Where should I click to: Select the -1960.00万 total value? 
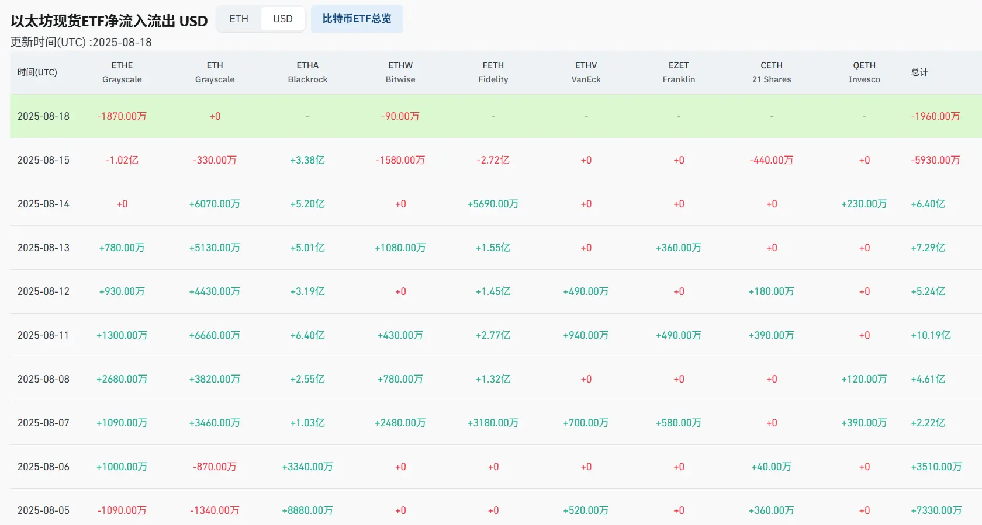pos(935,116)
